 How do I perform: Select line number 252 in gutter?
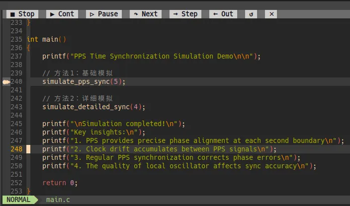pyautogui.click(x=16, y=183)
